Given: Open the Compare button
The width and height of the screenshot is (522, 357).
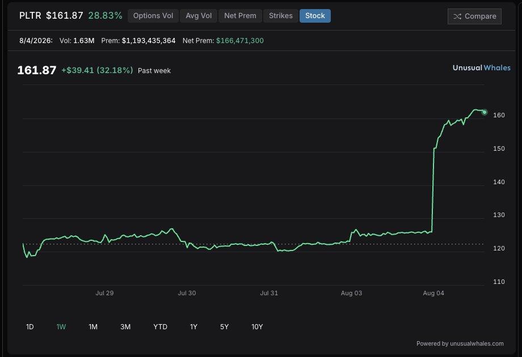Looking at the screenshot, I should pos(474,16).
